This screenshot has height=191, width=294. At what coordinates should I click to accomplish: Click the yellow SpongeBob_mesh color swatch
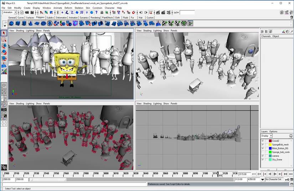(x=270, y=145)
